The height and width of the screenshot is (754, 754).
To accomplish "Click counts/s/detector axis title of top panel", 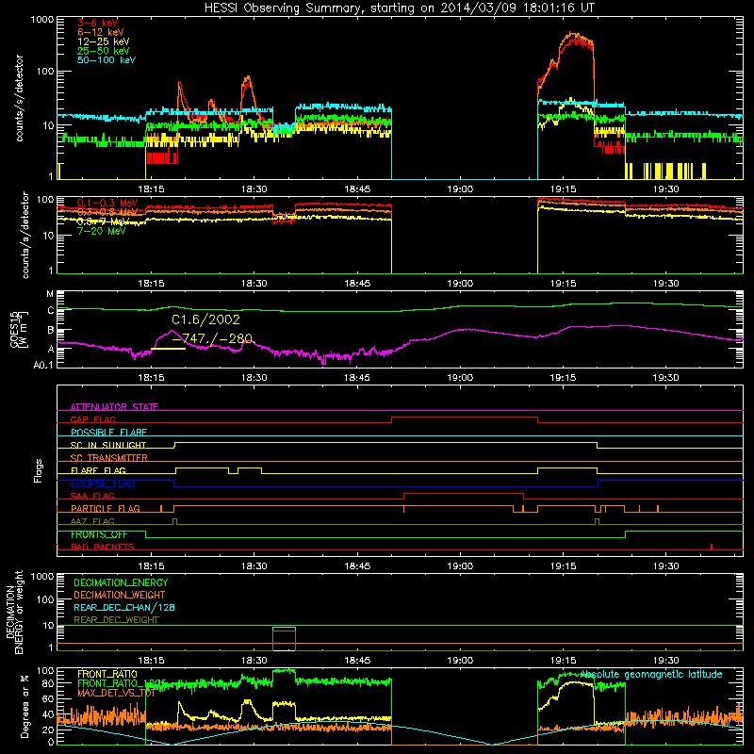I will coord(19,98).
